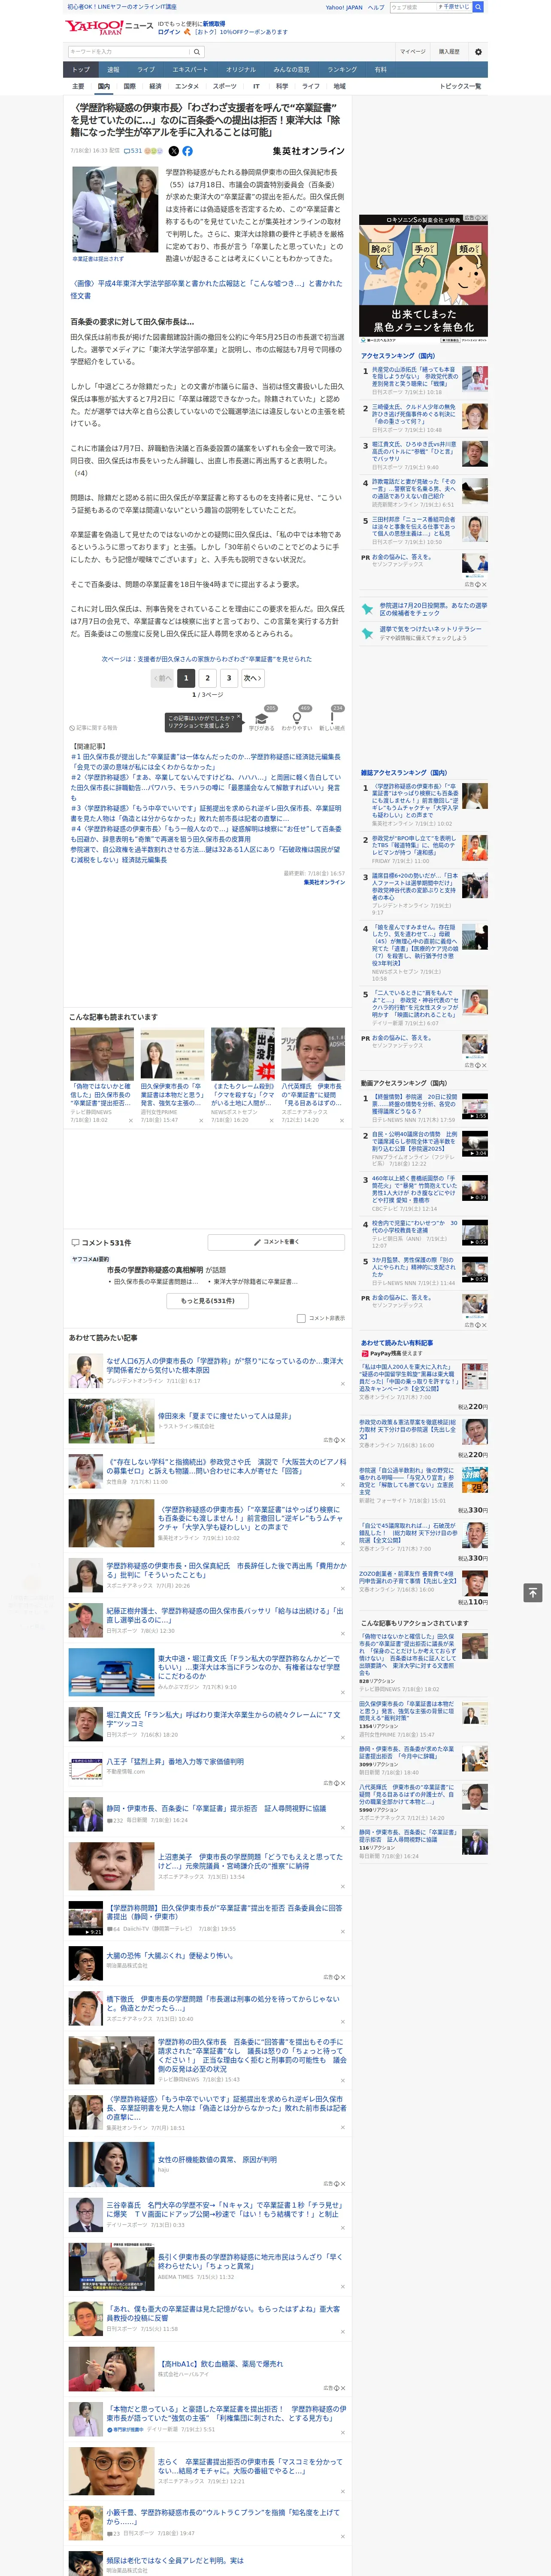The height and width of the screenshot is (2576, 551).
Task: Click the blue web search button at top
Action: (x=478, y=7)
